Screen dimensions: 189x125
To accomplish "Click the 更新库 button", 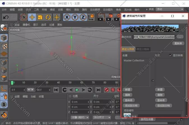I will pos(178,43).
